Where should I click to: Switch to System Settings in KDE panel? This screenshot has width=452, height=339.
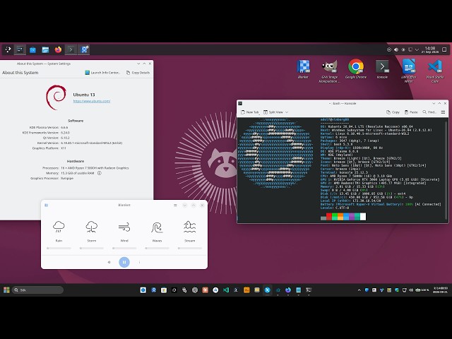(20, 49)
